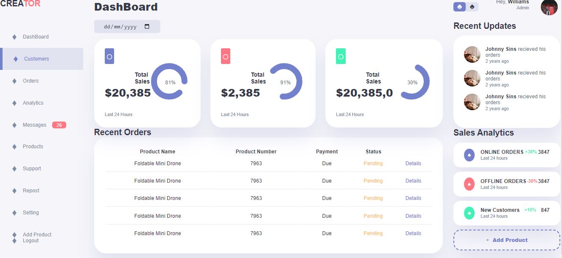The height and width of the screenshot is (258, 562).
Task: Select Logout in the sidebar
Action: click(x=31, y=241)
